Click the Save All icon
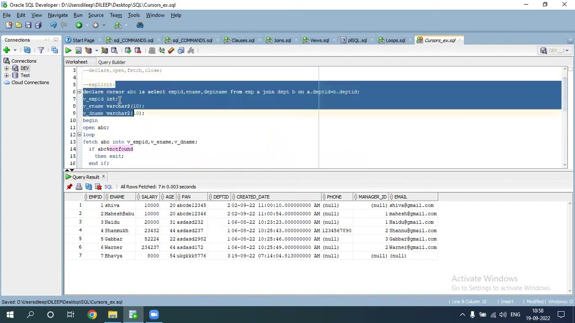The height and width of the screenshot is (323, 575). pos(38,25)
